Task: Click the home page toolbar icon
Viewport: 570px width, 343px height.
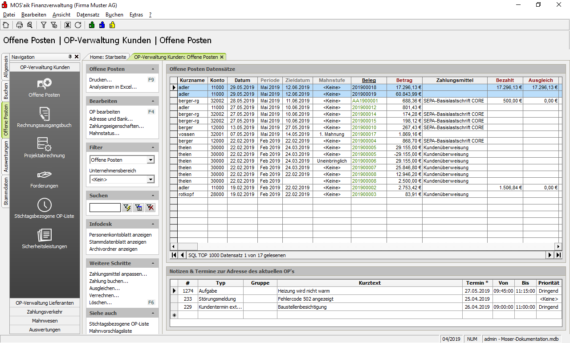Action: tap(6, 25)
